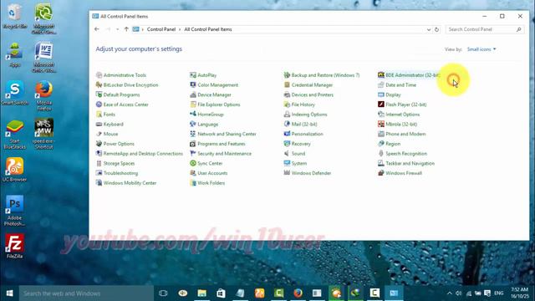This screenshot has height=301, width=535.
Task: Open the Windows Defender icon
Action: [x=287, y=173]
